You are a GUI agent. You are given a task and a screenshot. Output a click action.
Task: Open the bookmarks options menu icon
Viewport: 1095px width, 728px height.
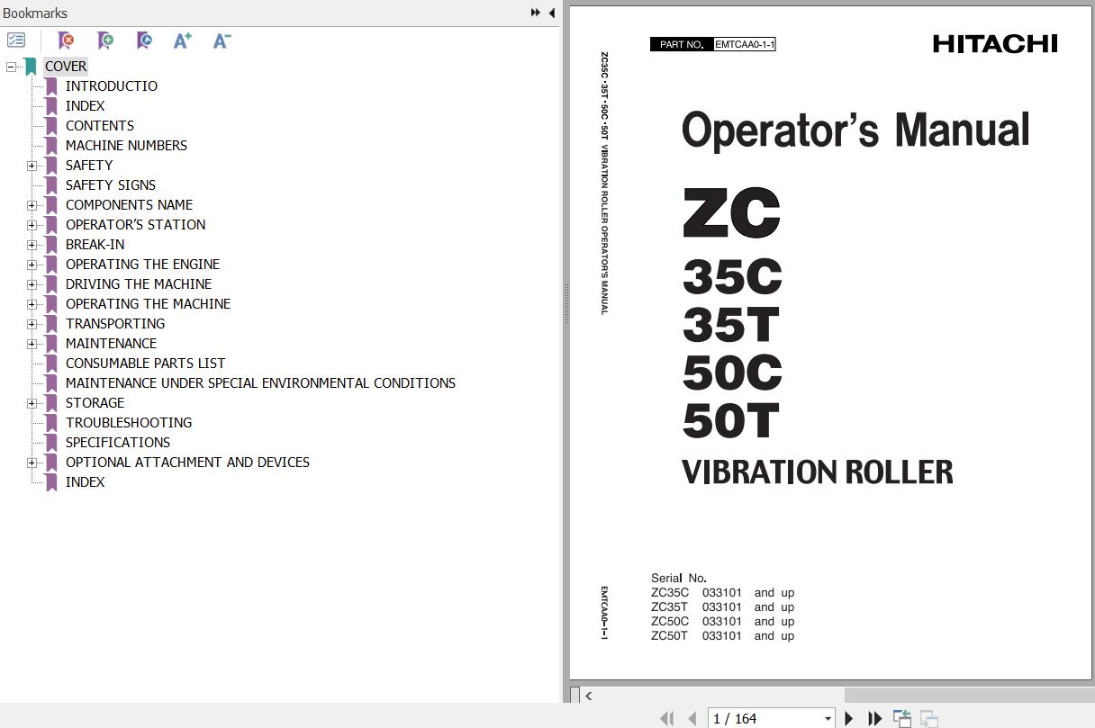[x=16, y=40]
